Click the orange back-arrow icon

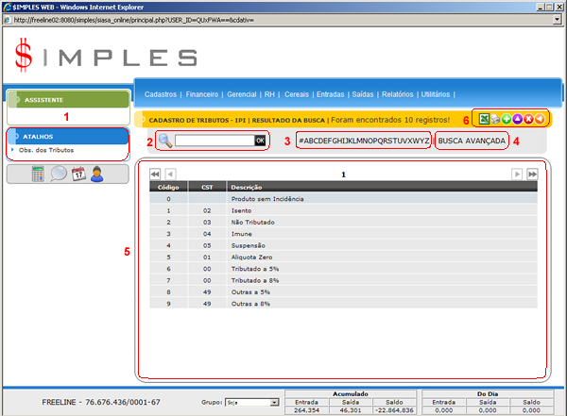point(539,120)
